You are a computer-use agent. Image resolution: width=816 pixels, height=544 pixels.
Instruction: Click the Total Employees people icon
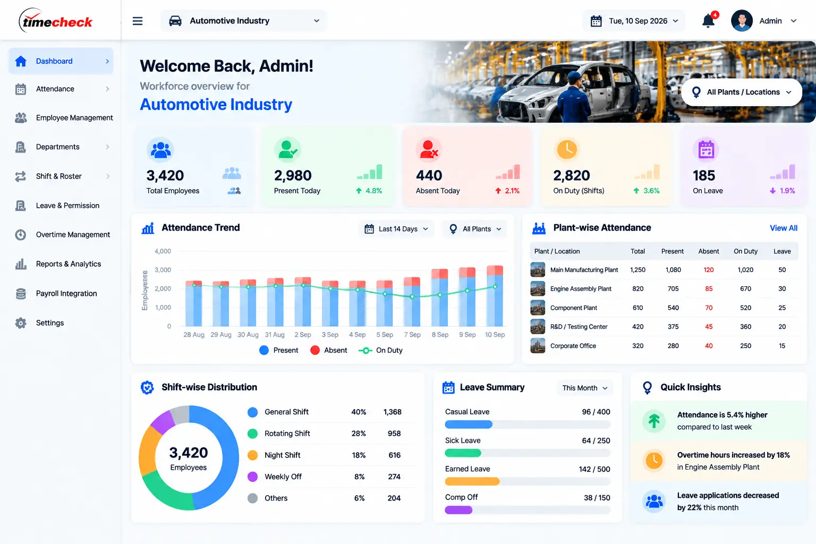point(160,150)
